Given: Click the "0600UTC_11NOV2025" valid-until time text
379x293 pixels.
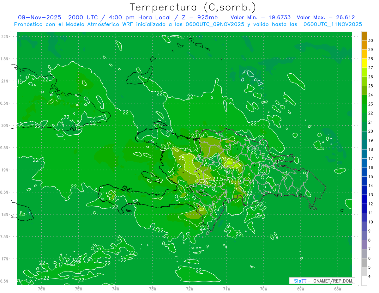Looking at the screenshot, I should coord(333,24).
